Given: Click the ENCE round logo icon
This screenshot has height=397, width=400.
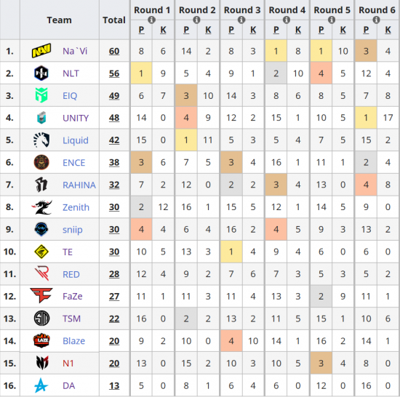Looking at the screenshot, I should [x=41, y=162].
